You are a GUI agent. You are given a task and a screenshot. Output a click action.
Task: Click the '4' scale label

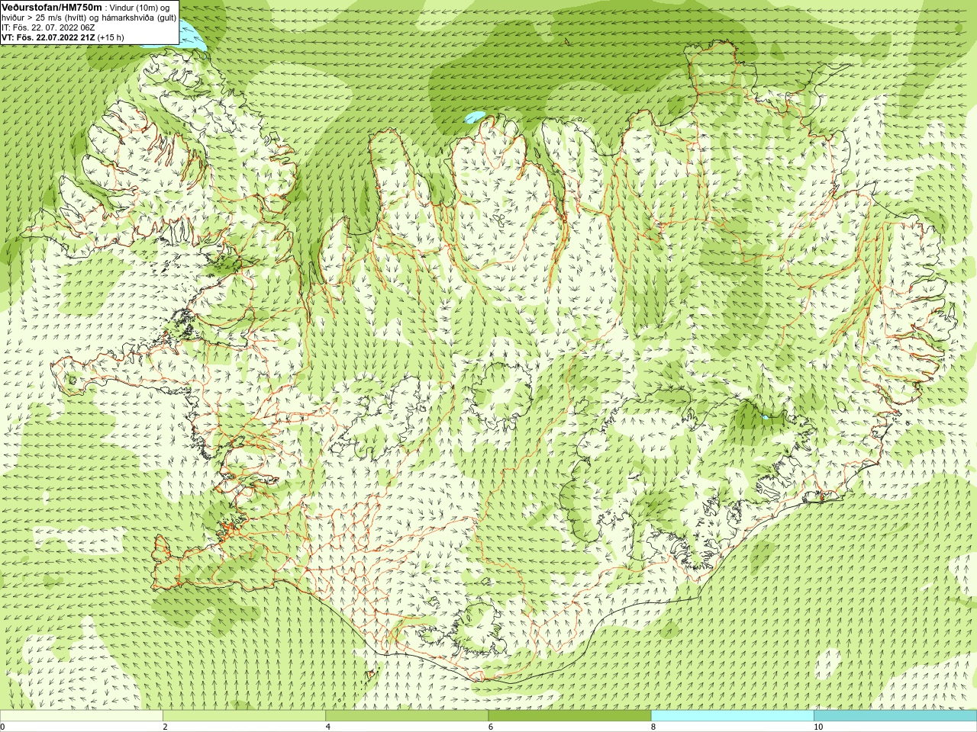tap(327, 727)
